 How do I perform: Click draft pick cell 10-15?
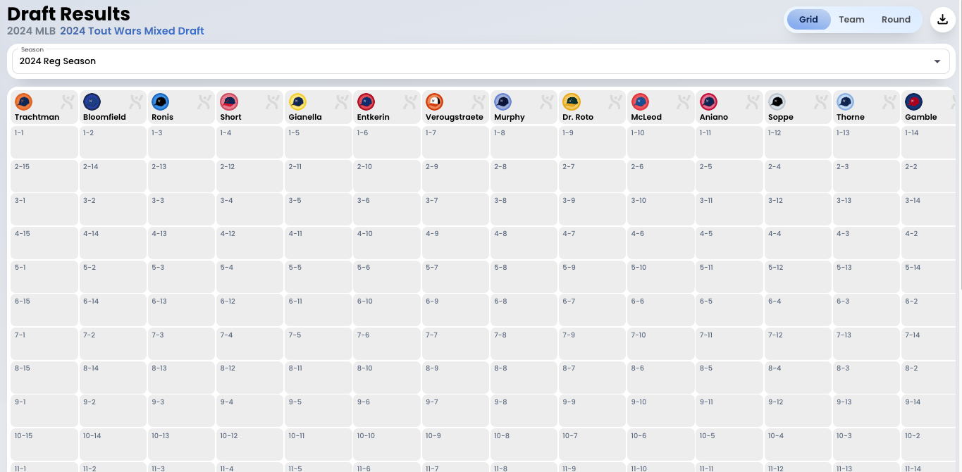pyautogui.click(x=44, y=444)
